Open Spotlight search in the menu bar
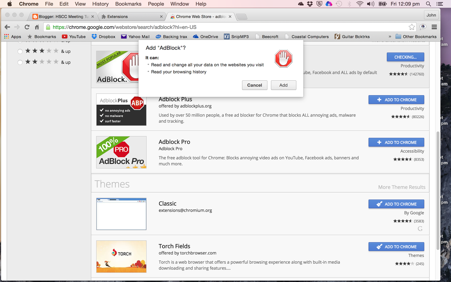 428,4
